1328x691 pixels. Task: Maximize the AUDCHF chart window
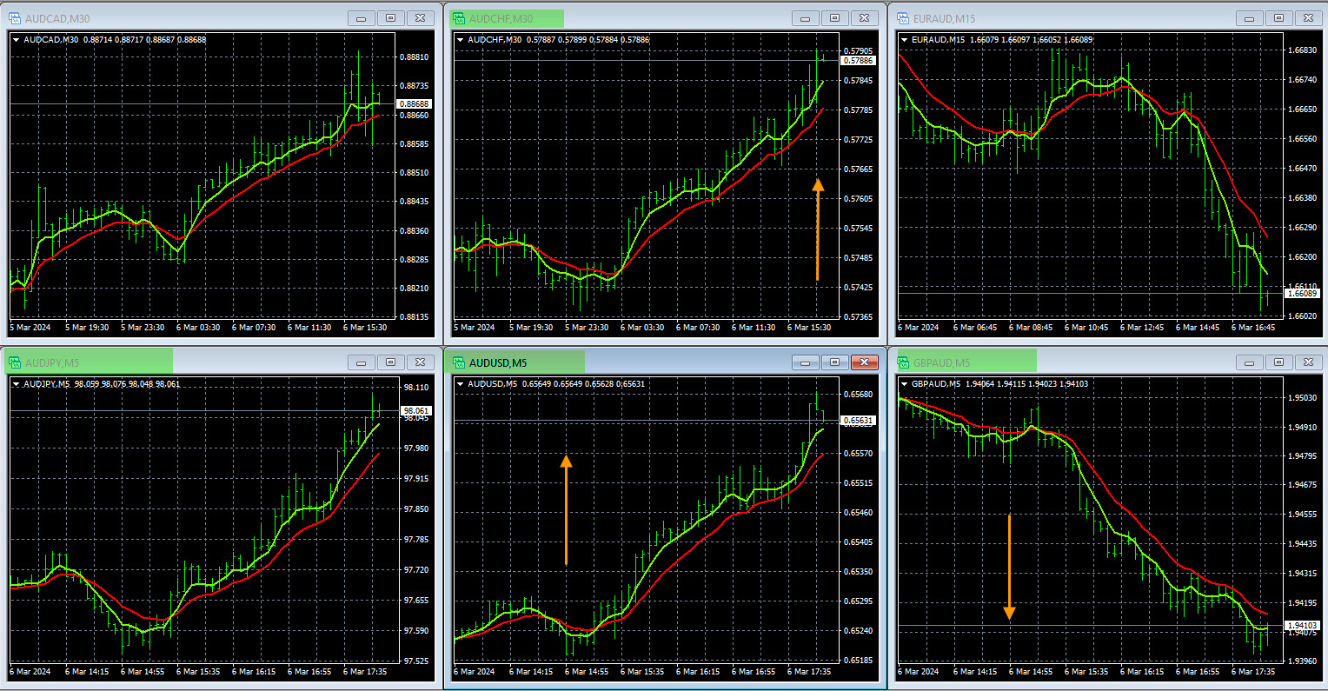tap(834, 18)
